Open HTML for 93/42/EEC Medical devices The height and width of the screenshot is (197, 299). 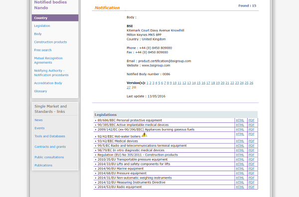point(240,141)
